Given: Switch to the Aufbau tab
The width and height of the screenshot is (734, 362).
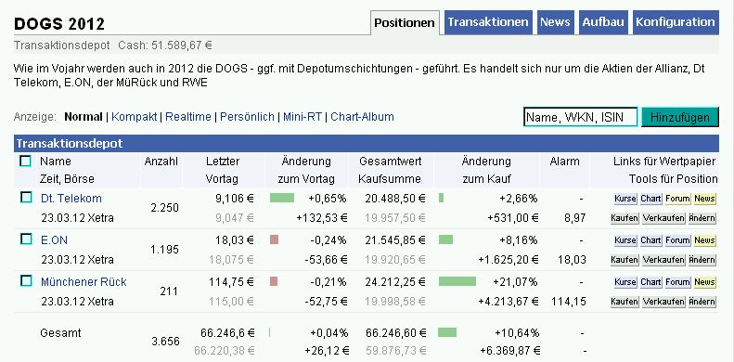Looking at the screenshot, I should (x=603, y=22).
